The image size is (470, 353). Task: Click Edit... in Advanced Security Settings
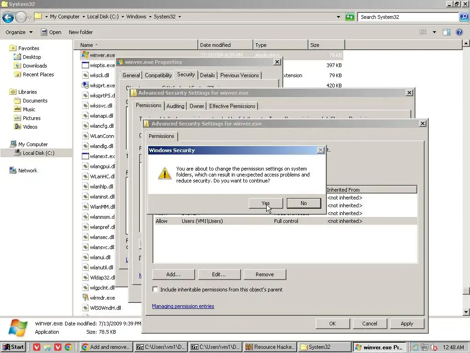pyautogui.click(x=219, y=274)
